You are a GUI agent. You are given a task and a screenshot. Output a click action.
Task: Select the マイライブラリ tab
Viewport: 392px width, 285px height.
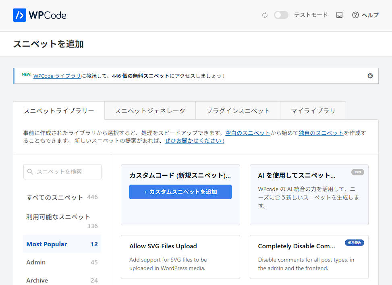coord(313,111)
